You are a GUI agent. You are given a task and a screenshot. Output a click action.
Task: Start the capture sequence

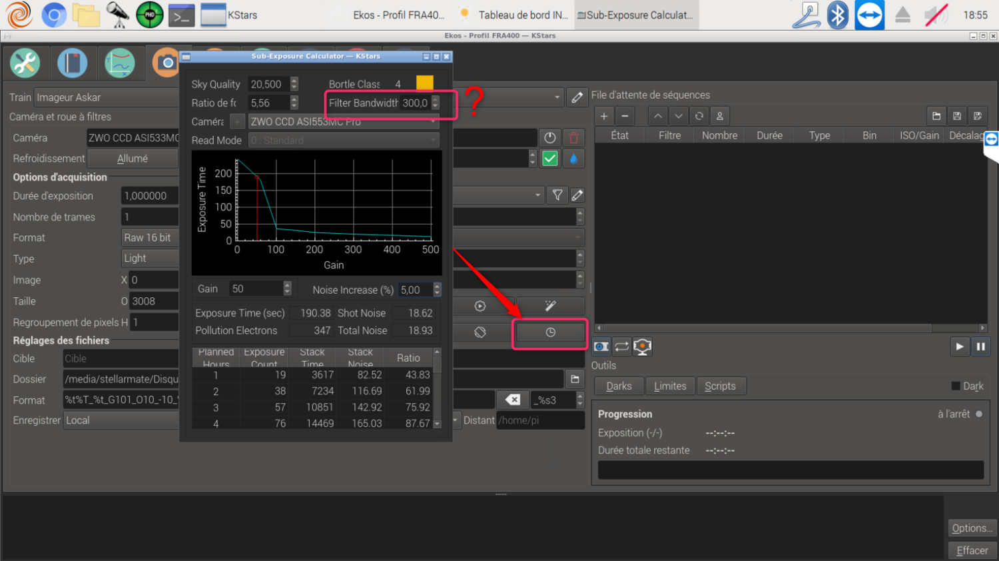coord(960,346)
